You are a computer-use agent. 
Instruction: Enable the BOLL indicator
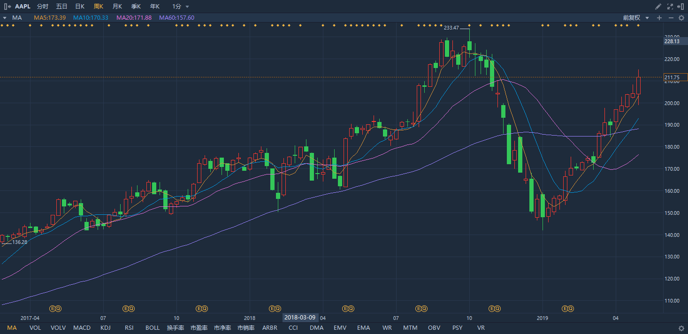[x=153, y=328]
